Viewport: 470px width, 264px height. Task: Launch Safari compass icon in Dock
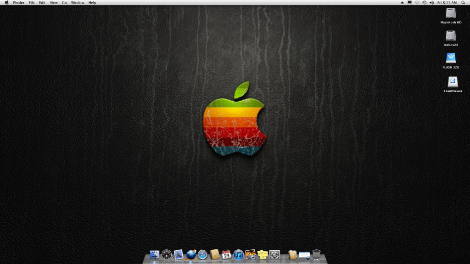pos(202,255)
